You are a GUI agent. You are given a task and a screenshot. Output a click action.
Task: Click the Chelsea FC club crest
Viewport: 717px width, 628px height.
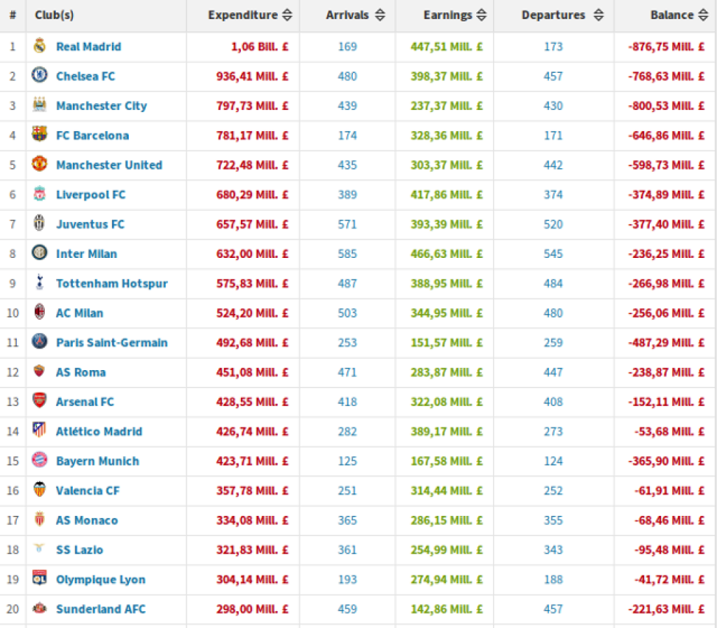[40, 74]
